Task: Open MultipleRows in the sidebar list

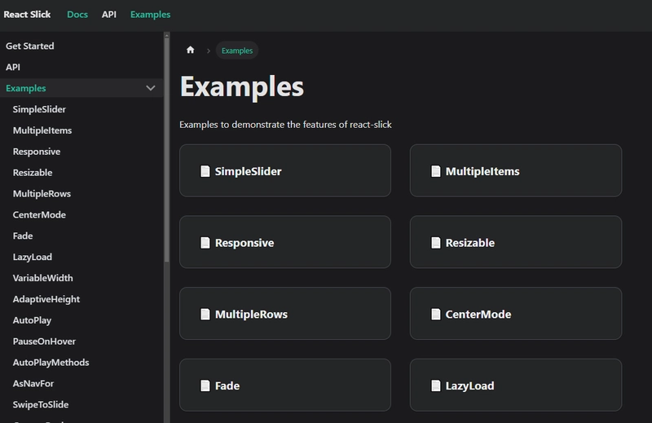Action: pyautogui.click(x=42, y=194)
